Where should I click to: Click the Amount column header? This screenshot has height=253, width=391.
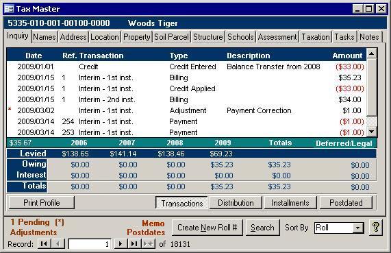(347, 56)
